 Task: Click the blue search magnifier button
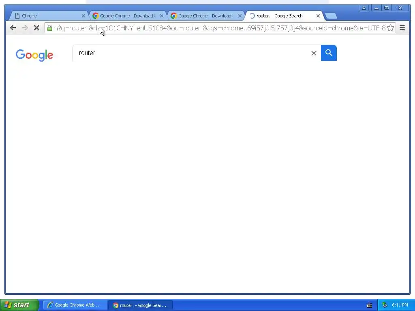coord(329,53)
